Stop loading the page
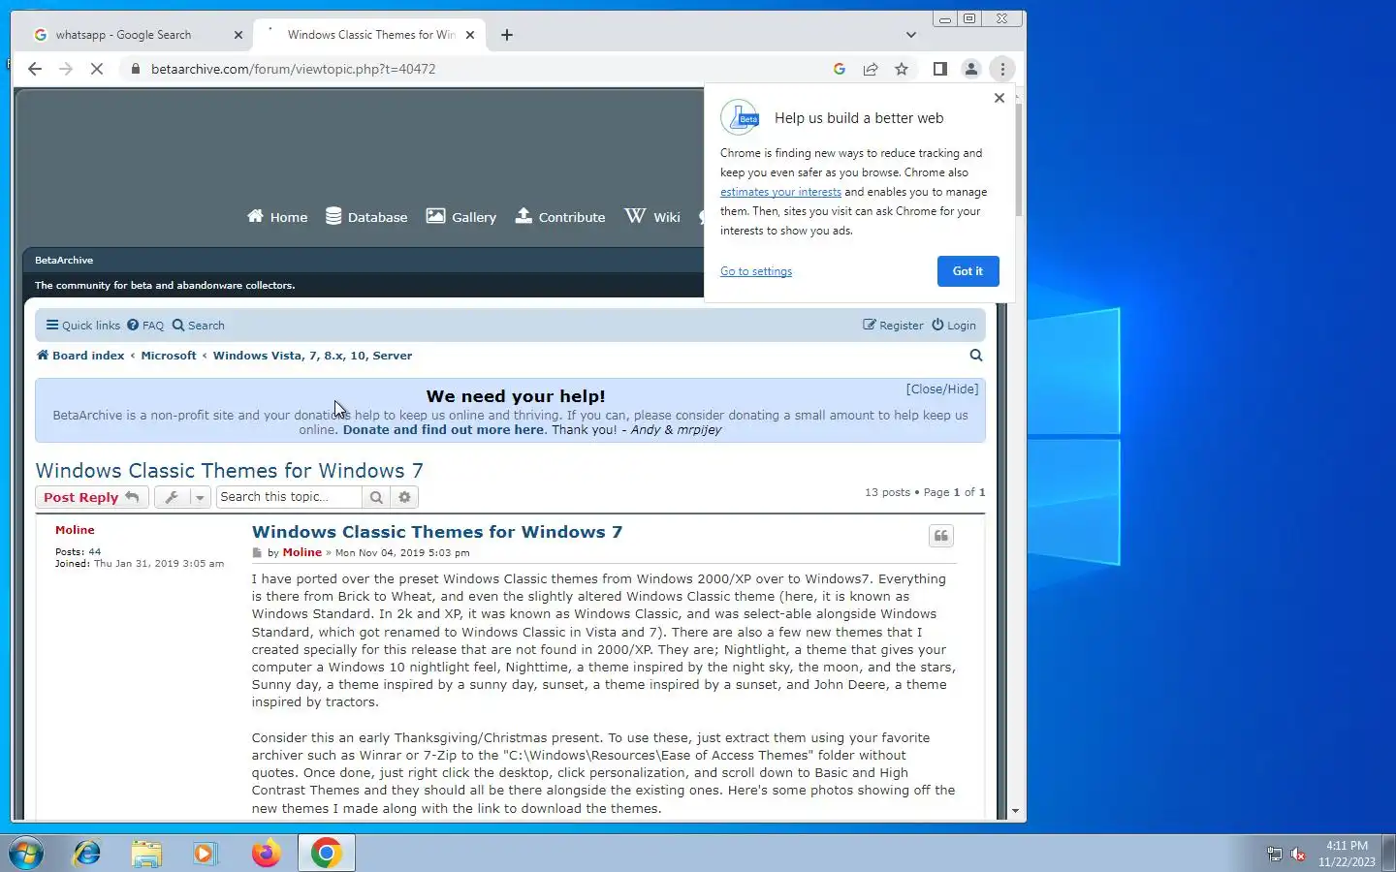Screen dimensions: 1396x872 pos(97,69)
